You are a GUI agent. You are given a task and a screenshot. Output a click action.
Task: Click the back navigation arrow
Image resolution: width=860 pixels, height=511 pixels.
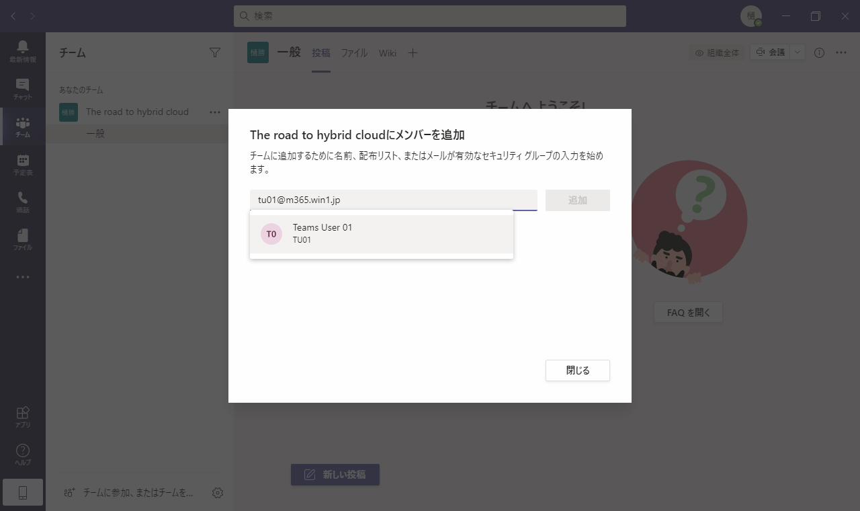[x=13, y=15]
